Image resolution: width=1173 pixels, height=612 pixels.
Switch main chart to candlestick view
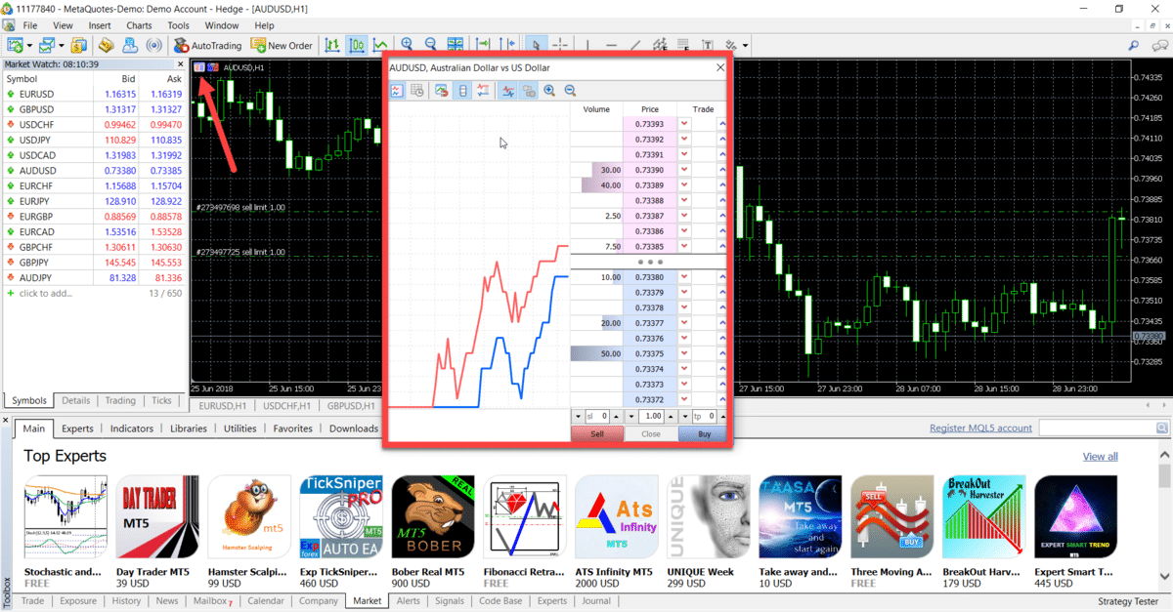357,45
